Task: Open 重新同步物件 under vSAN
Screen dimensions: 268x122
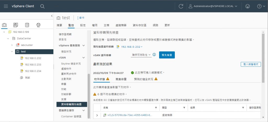Action: (x=69, y=74)
